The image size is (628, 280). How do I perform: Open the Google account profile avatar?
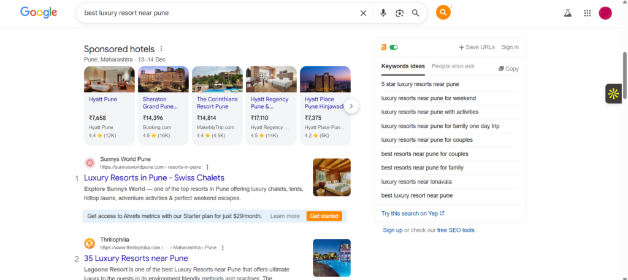pos(605,13)
